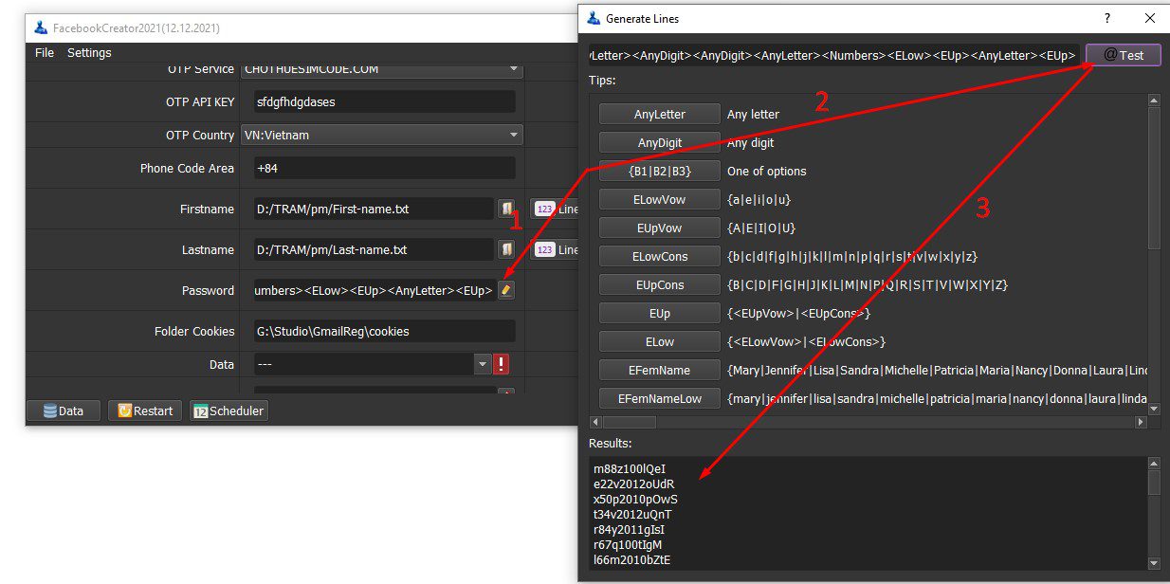Open the Scheduler calendar button
The height and width of the screenshot is (584, 1170).
point(229,411)
